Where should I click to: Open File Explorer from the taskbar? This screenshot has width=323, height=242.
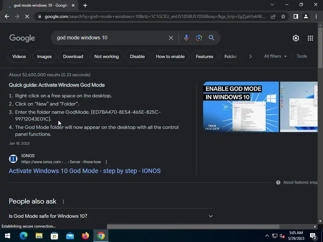tap(39, 236)
